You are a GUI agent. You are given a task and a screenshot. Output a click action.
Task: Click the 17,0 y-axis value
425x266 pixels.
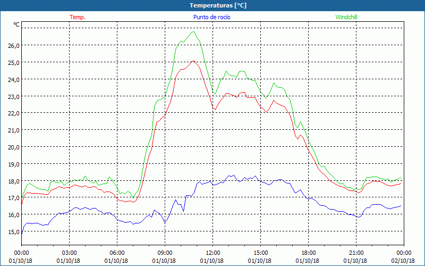14,198
